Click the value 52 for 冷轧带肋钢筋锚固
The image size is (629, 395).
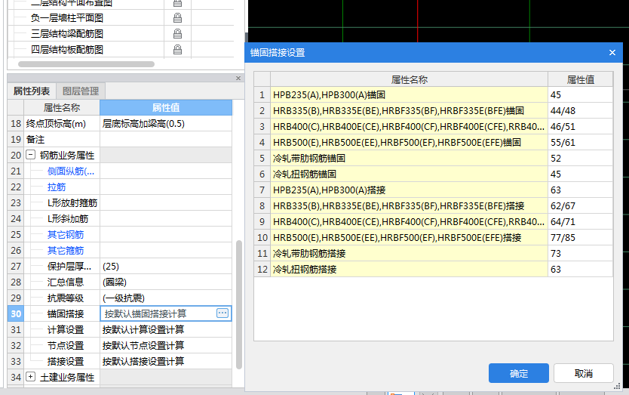580,159
